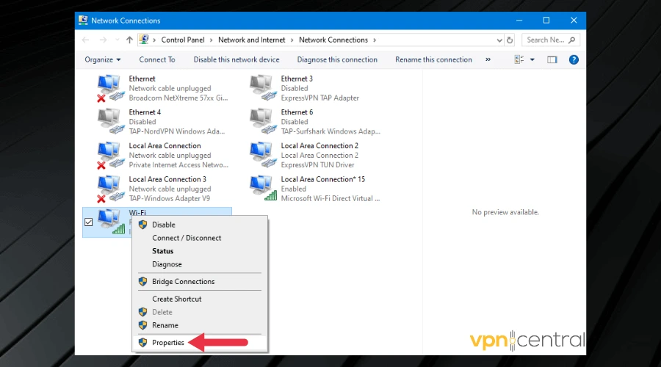Toggle the preview pane icon in toolbar
Viewport: 661px width, 367px height.
[x=552, y=59]
